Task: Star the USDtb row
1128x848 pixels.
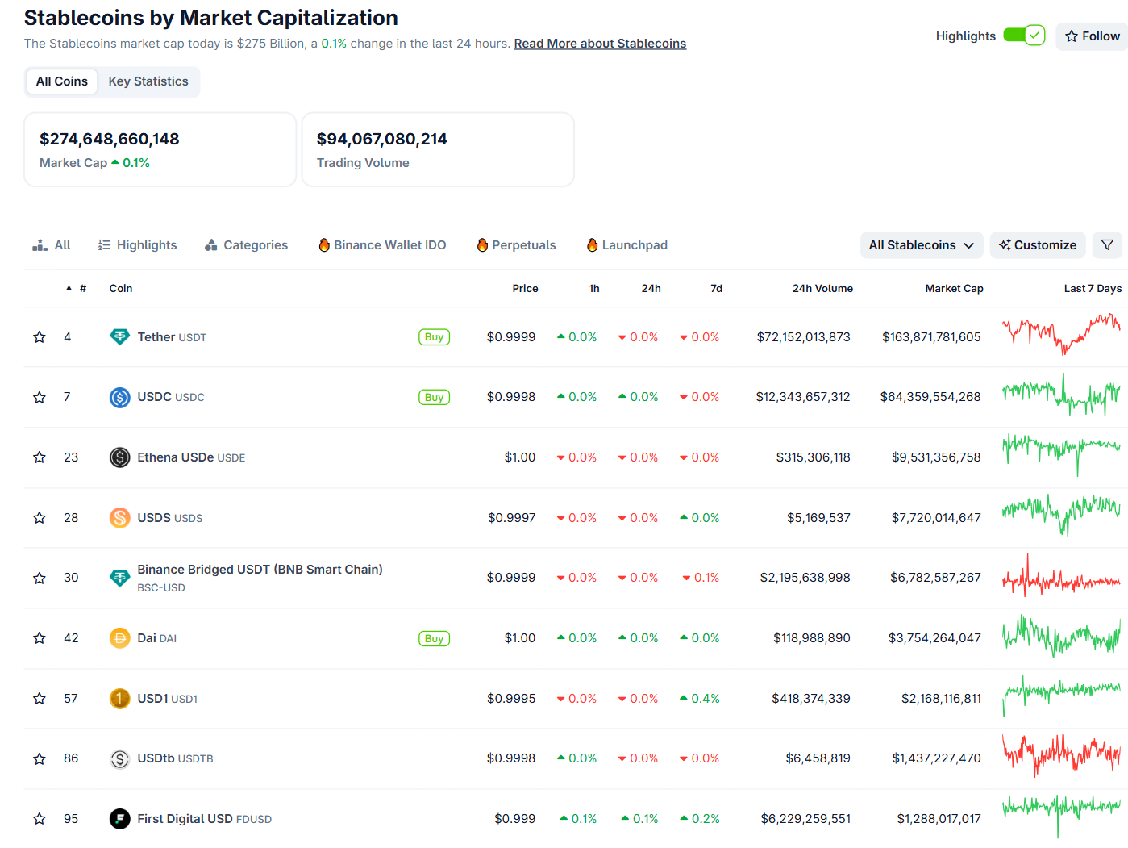Action: (x=40, y=758)
